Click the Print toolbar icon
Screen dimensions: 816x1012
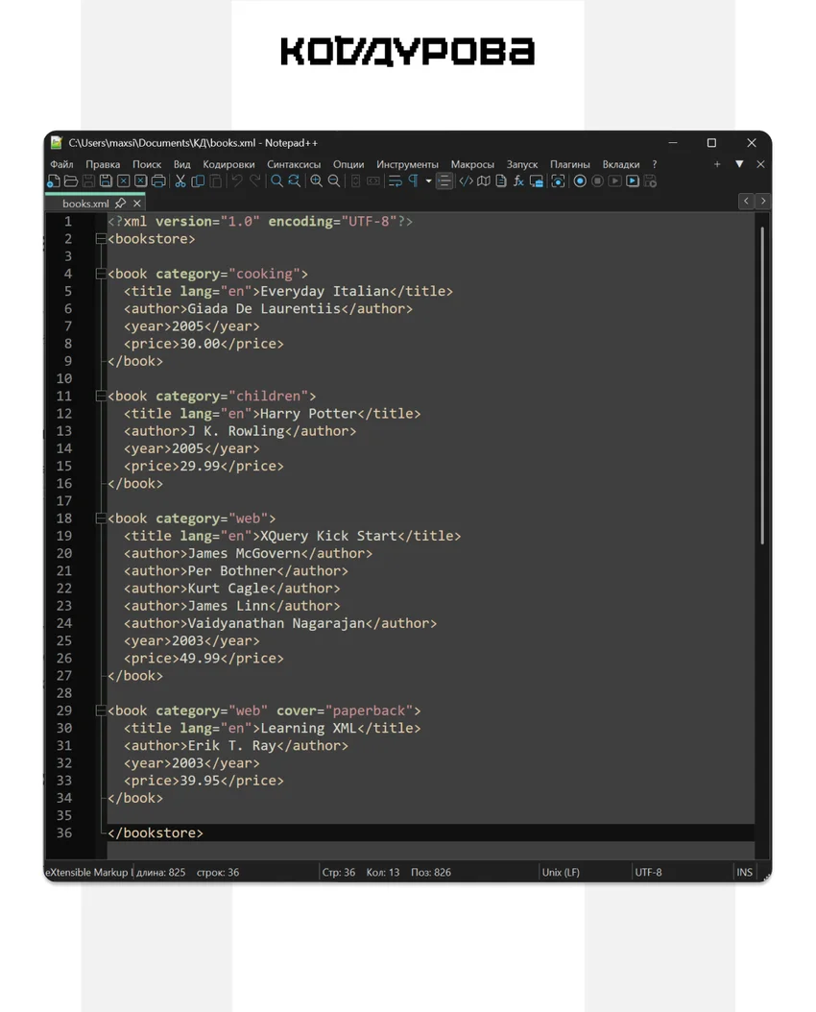point(158,181)
